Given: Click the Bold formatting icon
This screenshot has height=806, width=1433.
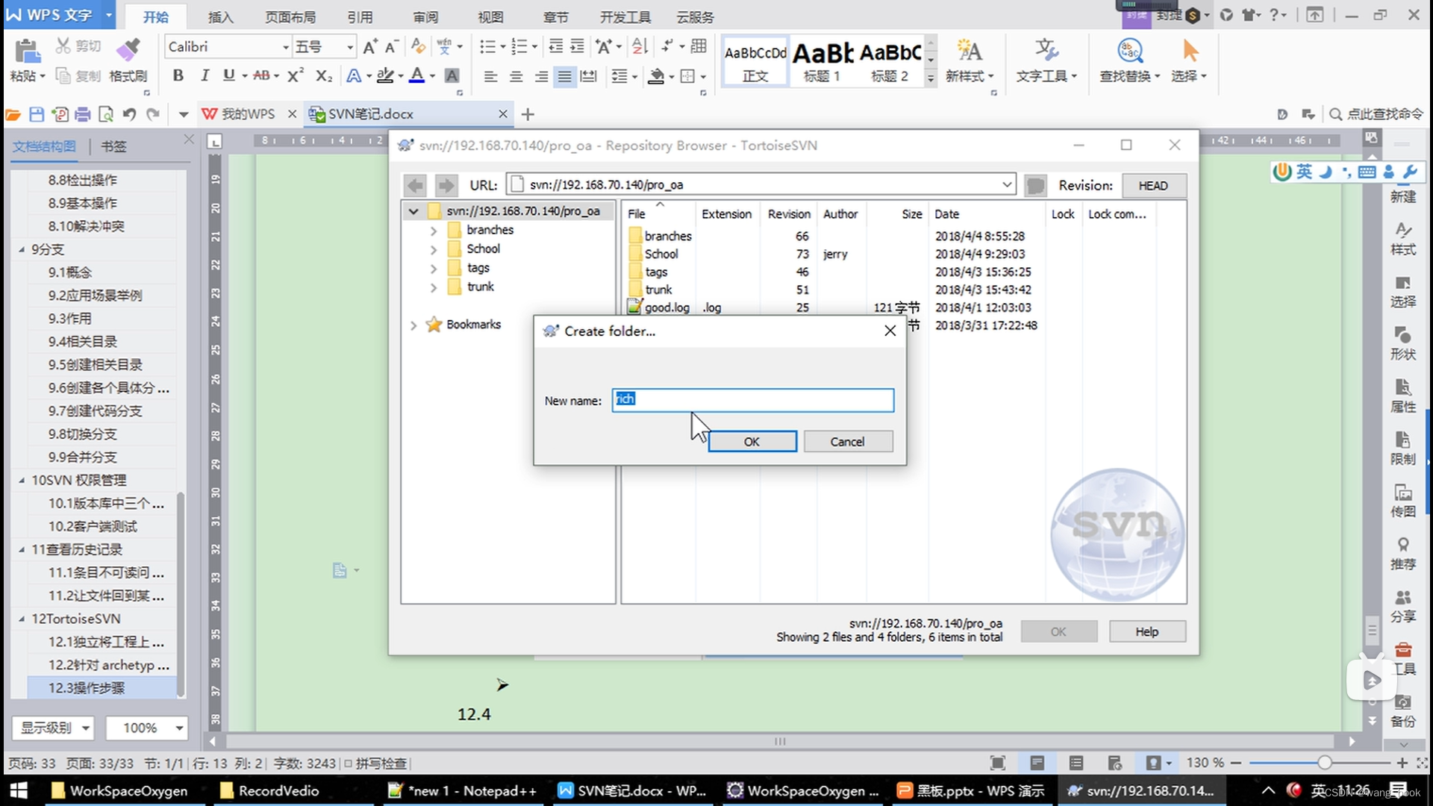Looking at the screenshot, I should (177, 76).
